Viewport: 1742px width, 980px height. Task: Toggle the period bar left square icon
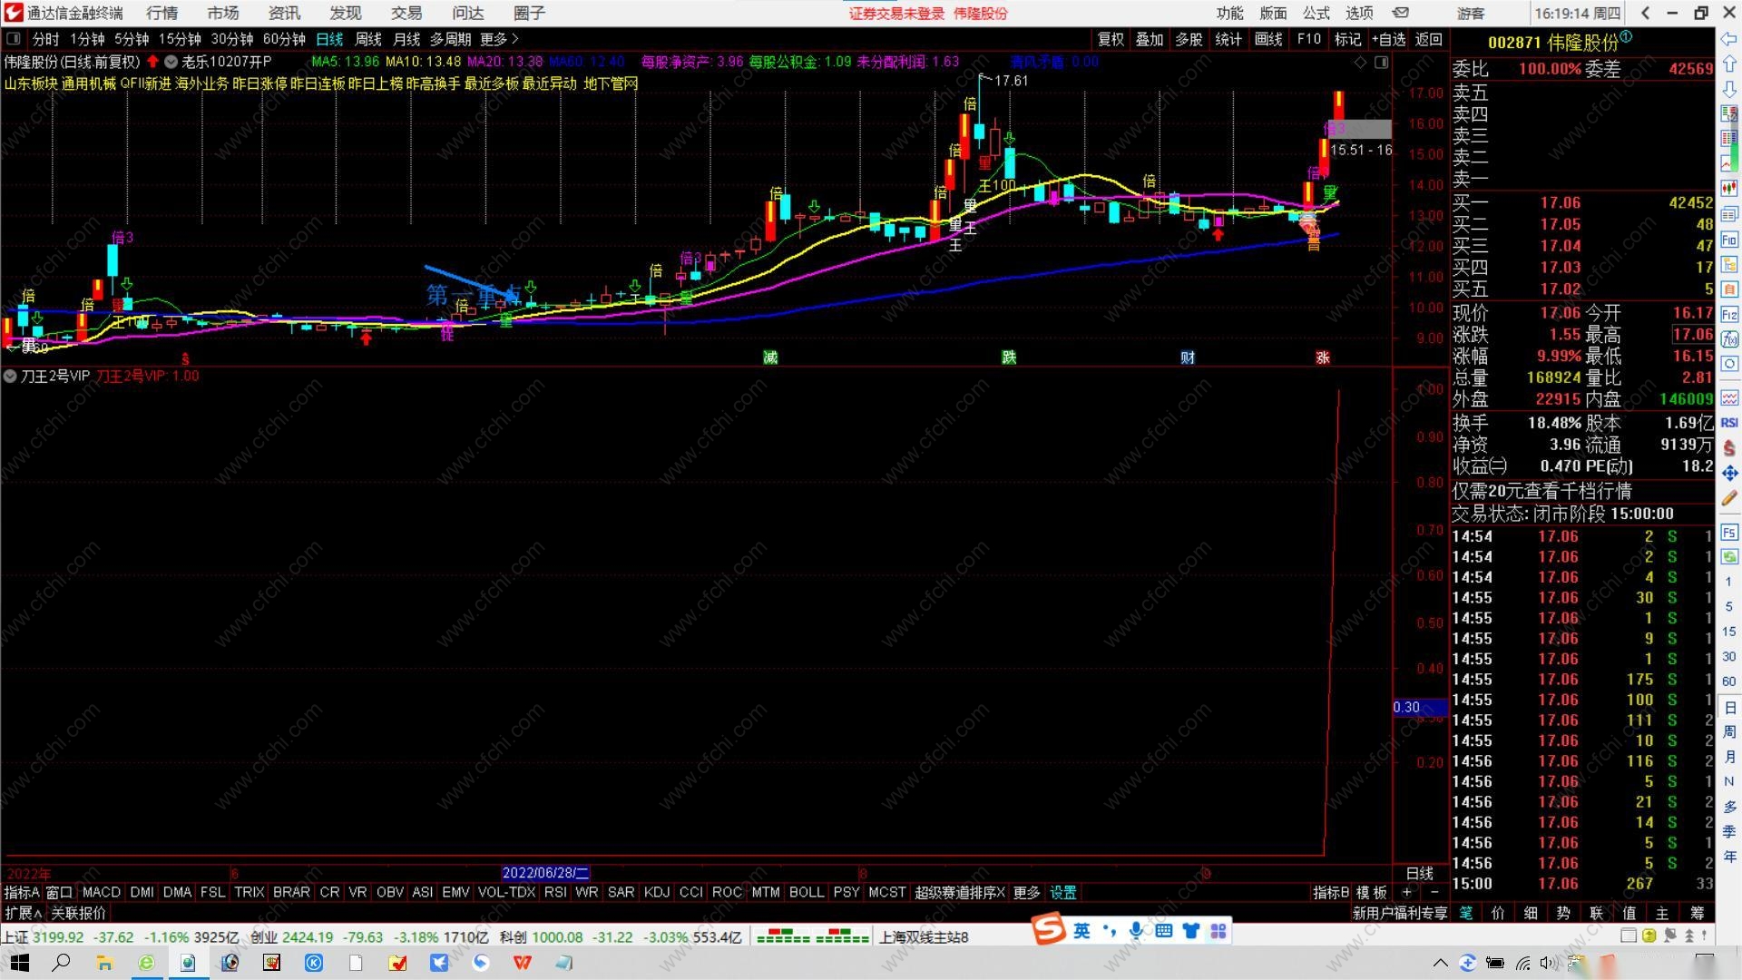pyautogui.click(x=14, y=39)
